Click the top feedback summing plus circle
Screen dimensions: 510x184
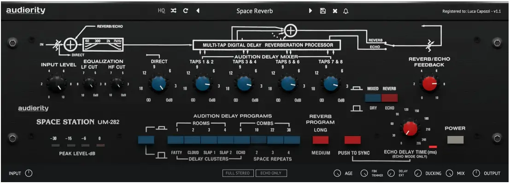point(290,30)
